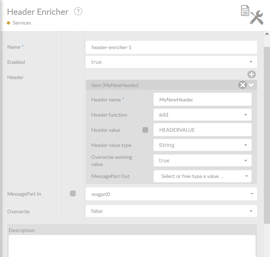Viewport: 270px width, 257px height.
Task: Click the document and wrench tools icon
Action: (252, 14)
